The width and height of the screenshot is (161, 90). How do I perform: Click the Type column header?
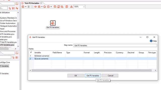(68, 52)
